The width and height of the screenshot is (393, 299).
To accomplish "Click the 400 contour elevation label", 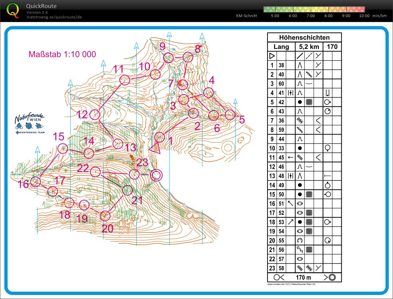I will (x=208, y=148).
